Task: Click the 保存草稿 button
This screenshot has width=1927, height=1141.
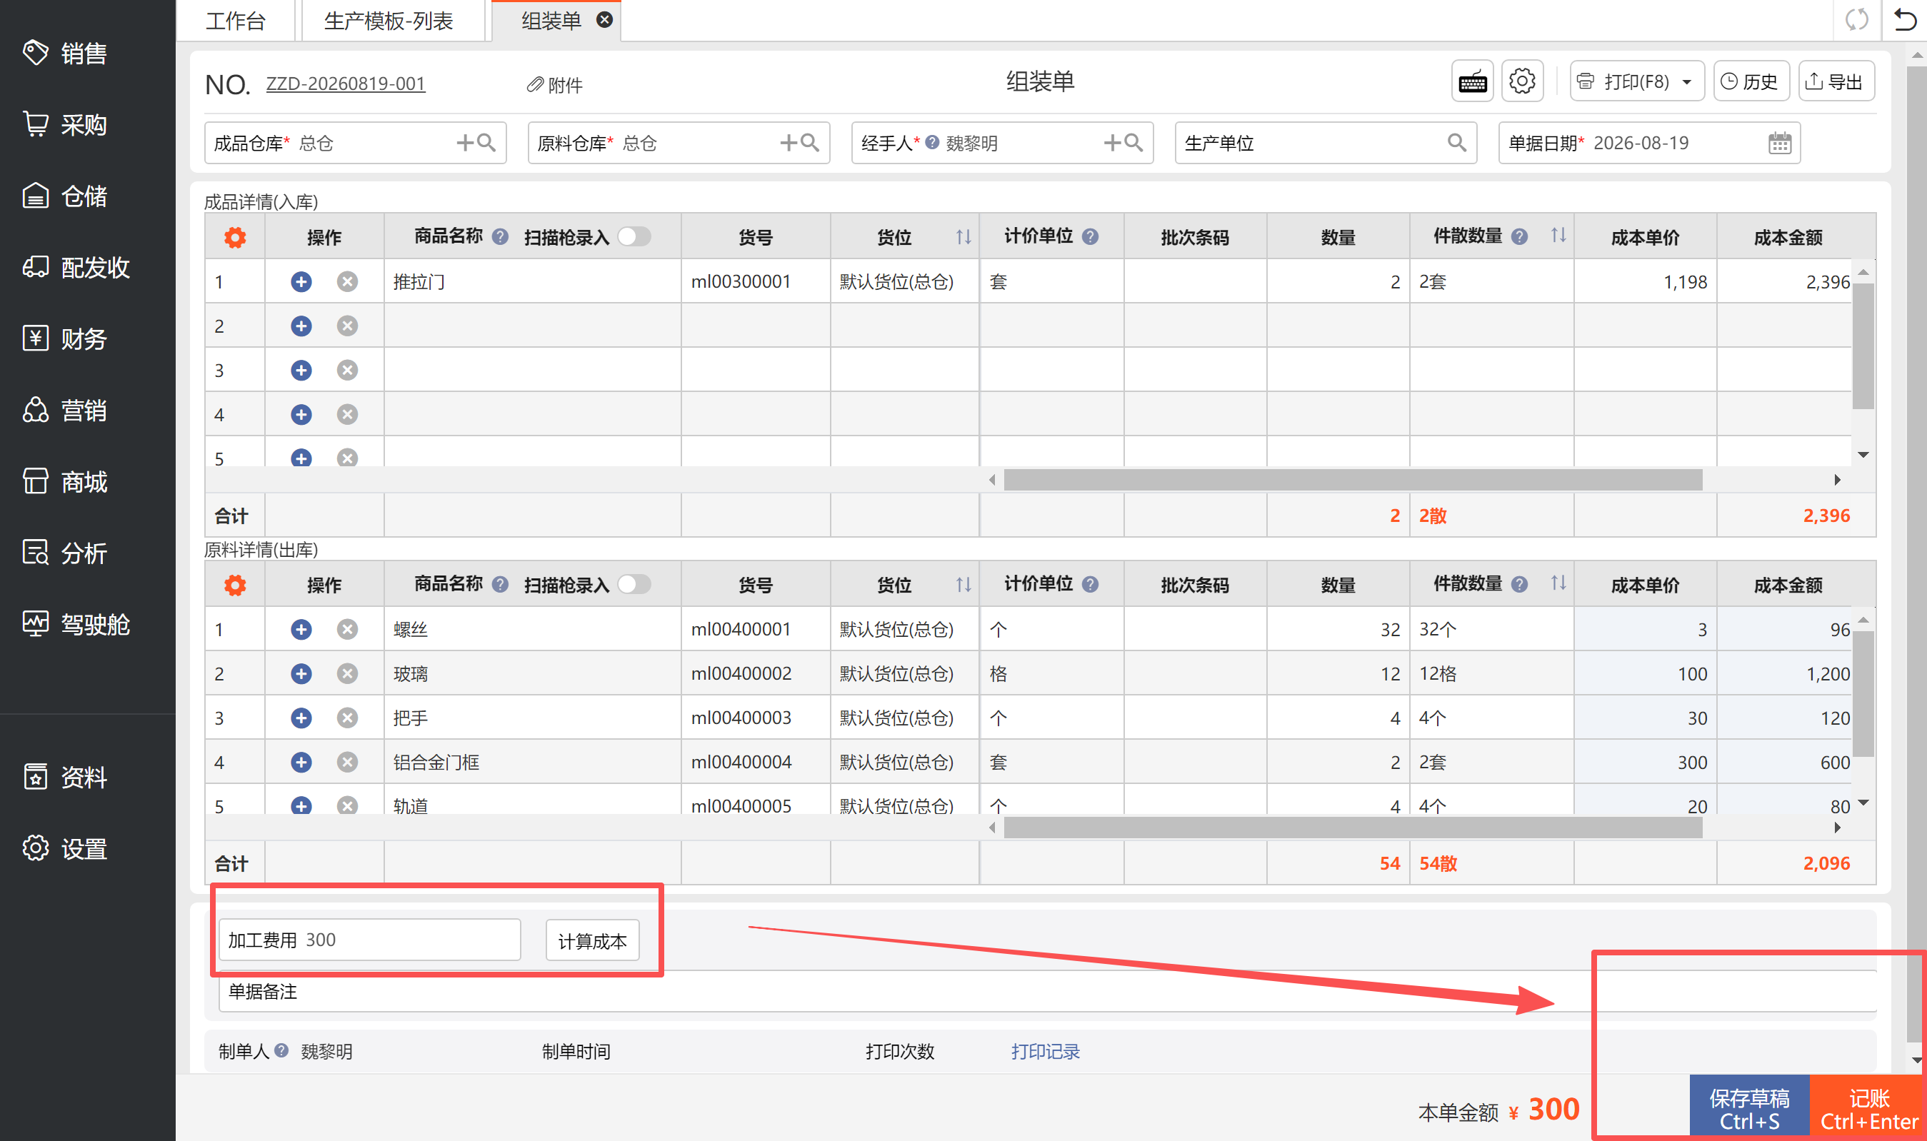Action: [x=1749, y=1109]
